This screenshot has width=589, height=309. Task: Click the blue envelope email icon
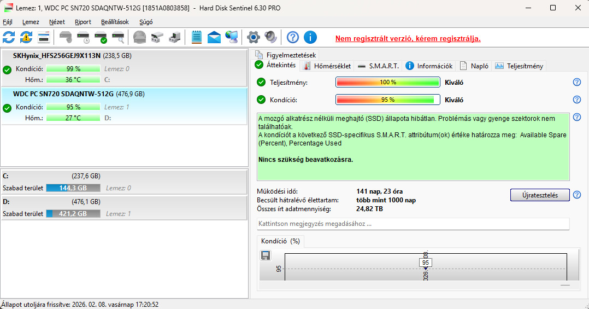214,37
